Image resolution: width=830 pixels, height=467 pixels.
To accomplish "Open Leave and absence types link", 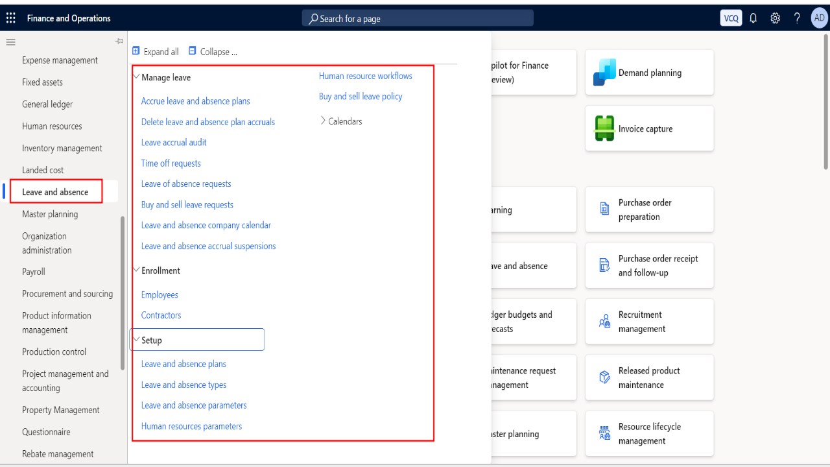I will point(184,385).
